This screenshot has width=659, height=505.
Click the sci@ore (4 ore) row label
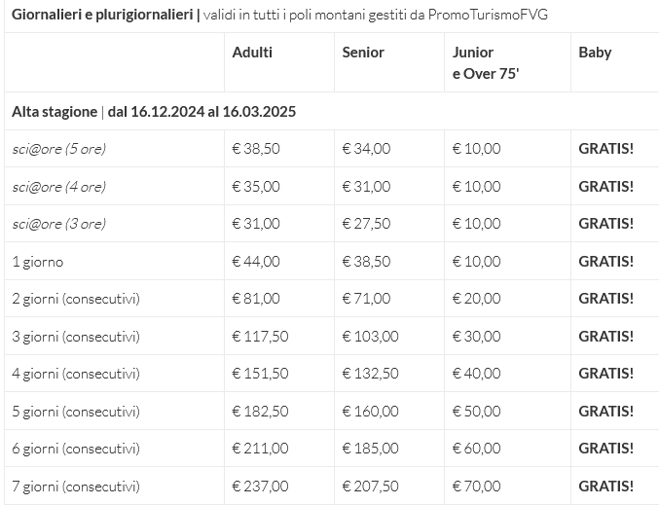(x=58, y=187)
